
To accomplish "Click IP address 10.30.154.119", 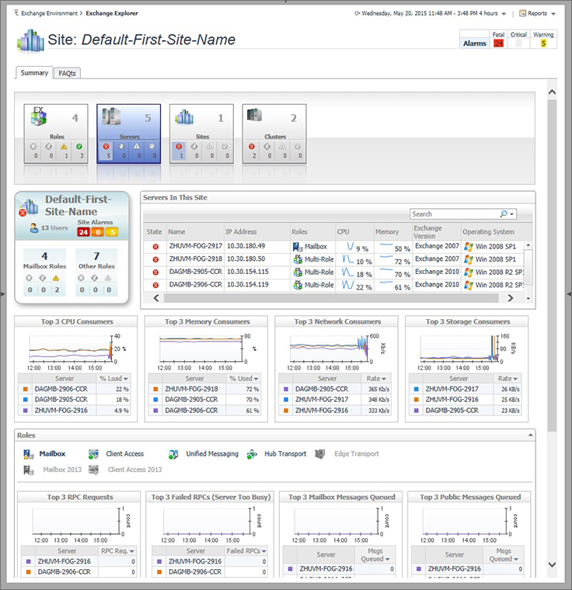I will click(x=248, y=284).
